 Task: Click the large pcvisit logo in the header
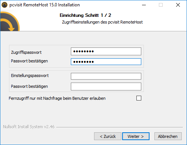tap(10, 21)
